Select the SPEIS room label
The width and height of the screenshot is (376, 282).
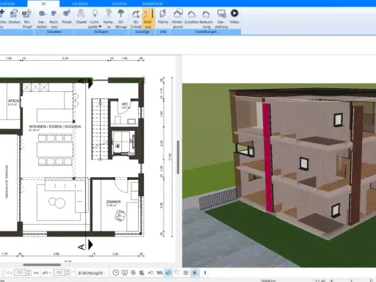pos(14,101)
